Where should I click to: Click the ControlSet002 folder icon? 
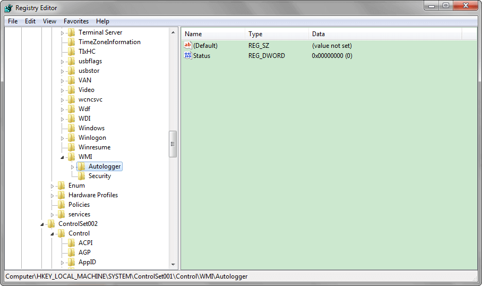pos(51,224)
